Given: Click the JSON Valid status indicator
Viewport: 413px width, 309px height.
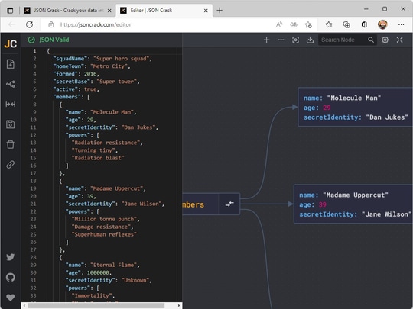Looking at the screenshot, I should click(x=49, y=40).
